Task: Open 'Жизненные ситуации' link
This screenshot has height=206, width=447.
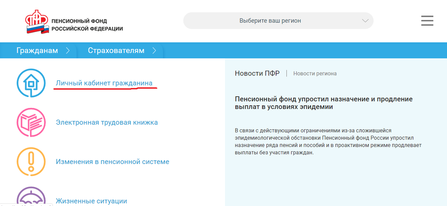Action: (91, 201)
